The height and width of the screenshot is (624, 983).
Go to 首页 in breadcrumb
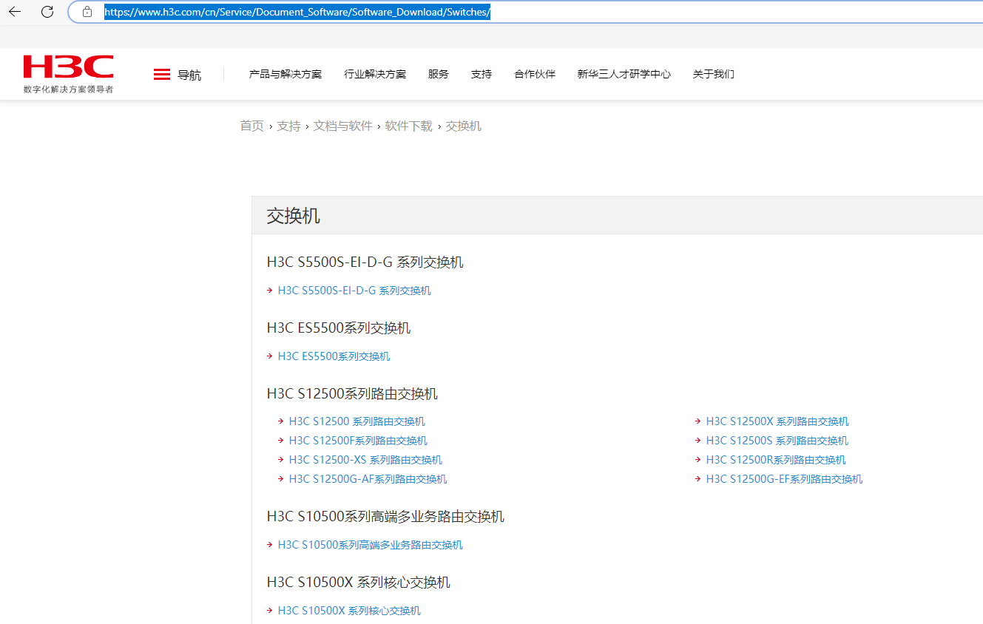[x=251, y=126]
